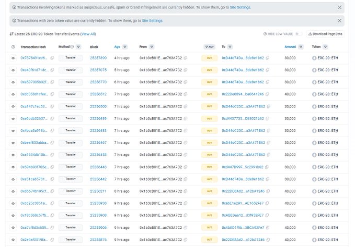Copy To address 0xd447D99F...5c2991b62
355x247 pixels.
click(x=267, y=167)
